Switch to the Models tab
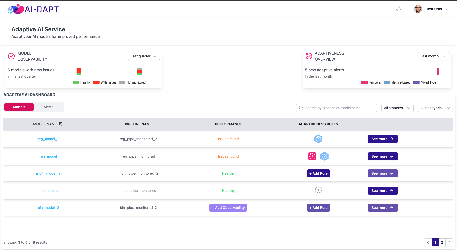This screenshot has width=457, height=250. coord(19,107)
